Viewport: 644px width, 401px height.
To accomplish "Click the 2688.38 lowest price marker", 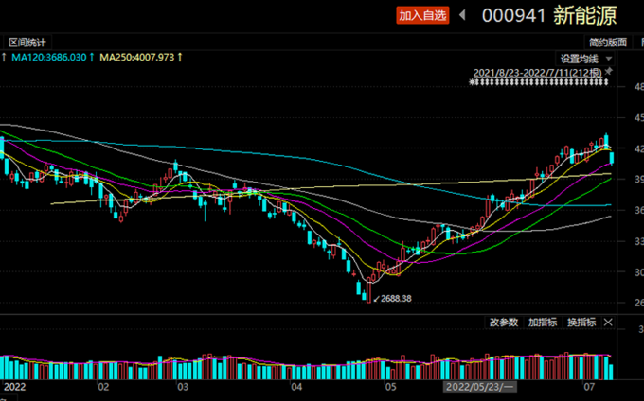I will tap(393, 298).
